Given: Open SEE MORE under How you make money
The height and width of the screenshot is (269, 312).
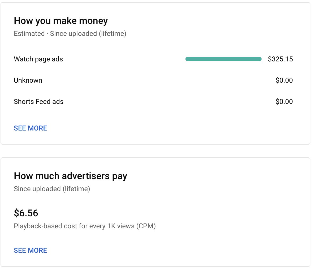Looking at the screenshot, I should point(31,128).
